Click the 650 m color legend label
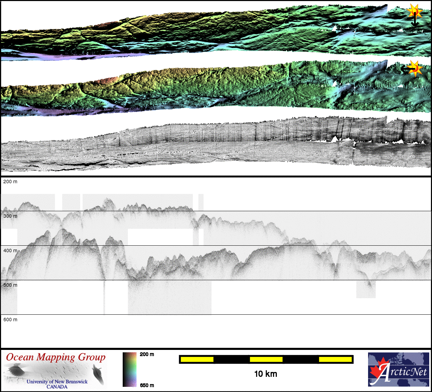 click(x=147, y=385)
